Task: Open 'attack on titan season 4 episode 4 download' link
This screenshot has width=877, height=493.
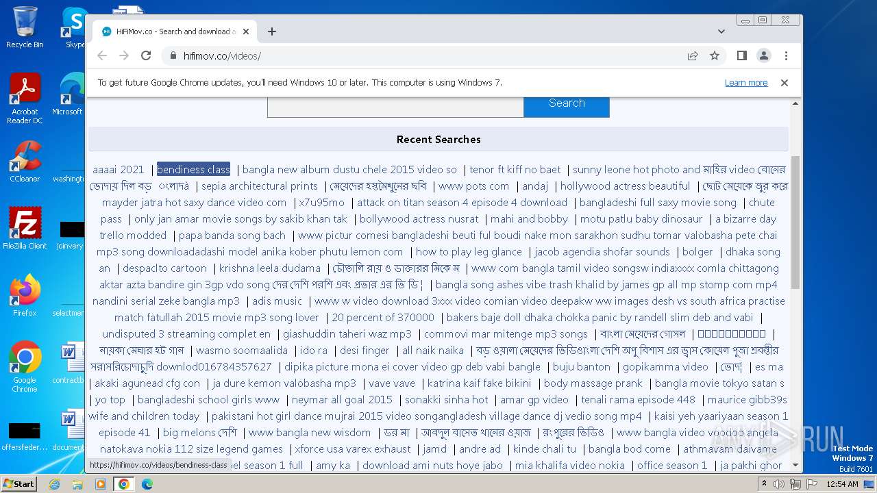Action: (x=462, y=202)
